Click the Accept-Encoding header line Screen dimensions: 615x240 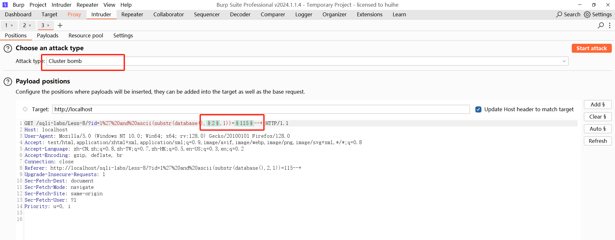click(x=73, y=155)
